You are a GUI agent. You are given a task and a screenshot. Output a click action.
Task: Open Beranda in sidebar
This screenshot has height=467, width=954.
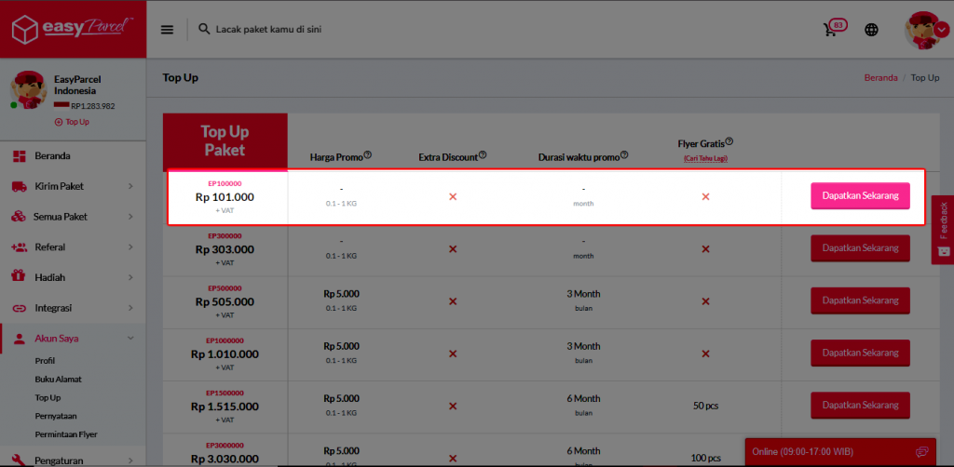[x=52, y=155]
